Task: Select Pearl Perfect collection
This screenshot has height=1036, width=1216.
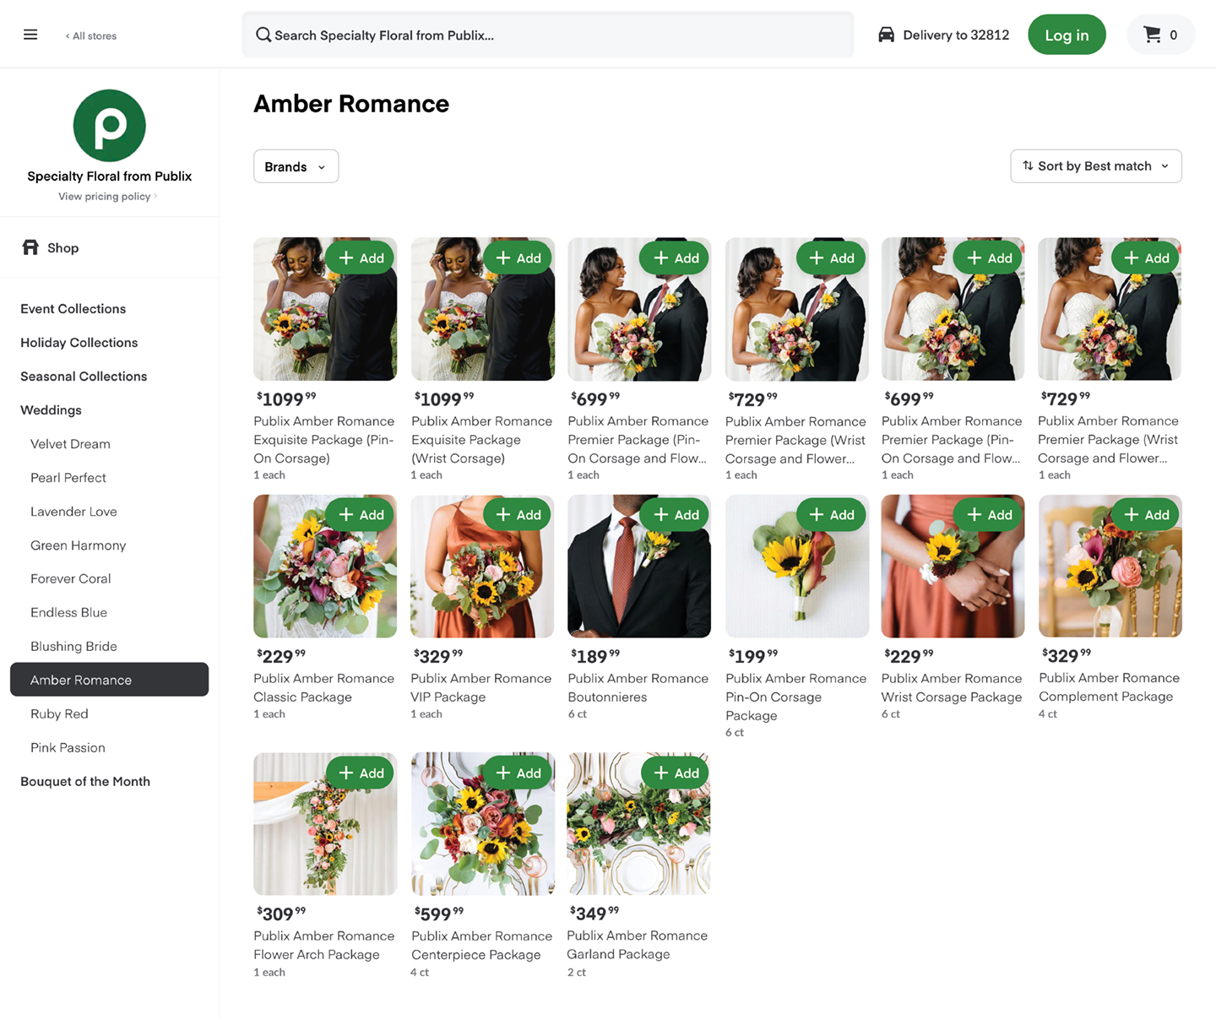Action: click(68, 477)
